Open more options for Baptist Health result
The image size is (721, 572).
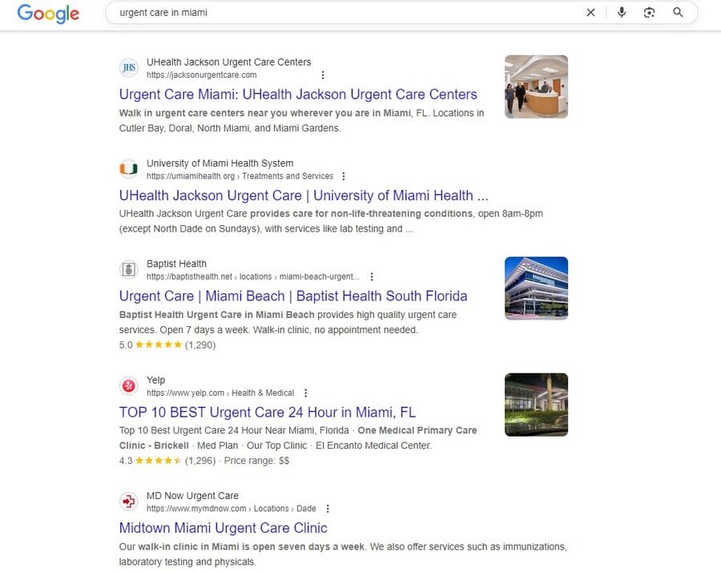[x=371, y=276]
